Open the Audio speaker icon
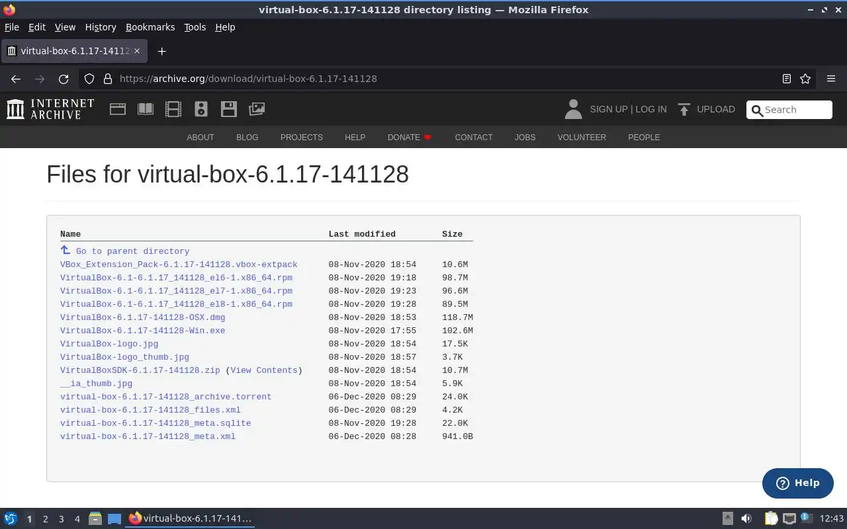The image size is (847, 529). tap(201, 109)
